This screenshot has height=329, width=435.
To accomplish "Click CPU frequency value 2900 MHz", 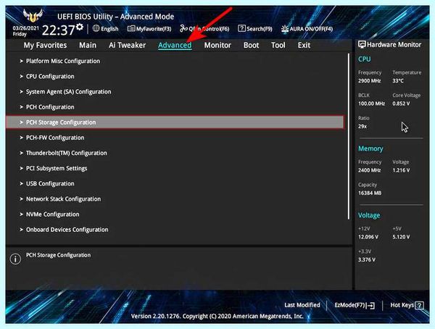I will (369, 80).
